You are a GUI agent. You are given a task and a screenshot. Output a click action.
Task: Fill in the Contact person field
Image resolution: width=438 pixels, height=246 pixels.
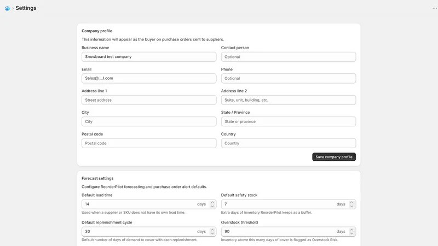(x=289, y=57)
